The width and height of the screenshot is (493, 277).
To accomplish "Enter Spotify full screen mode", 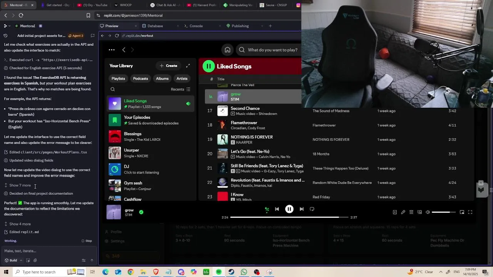I will click(470, 212).
